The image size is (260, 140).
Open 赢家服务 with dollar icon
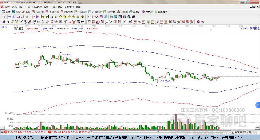tap(161, 12)
